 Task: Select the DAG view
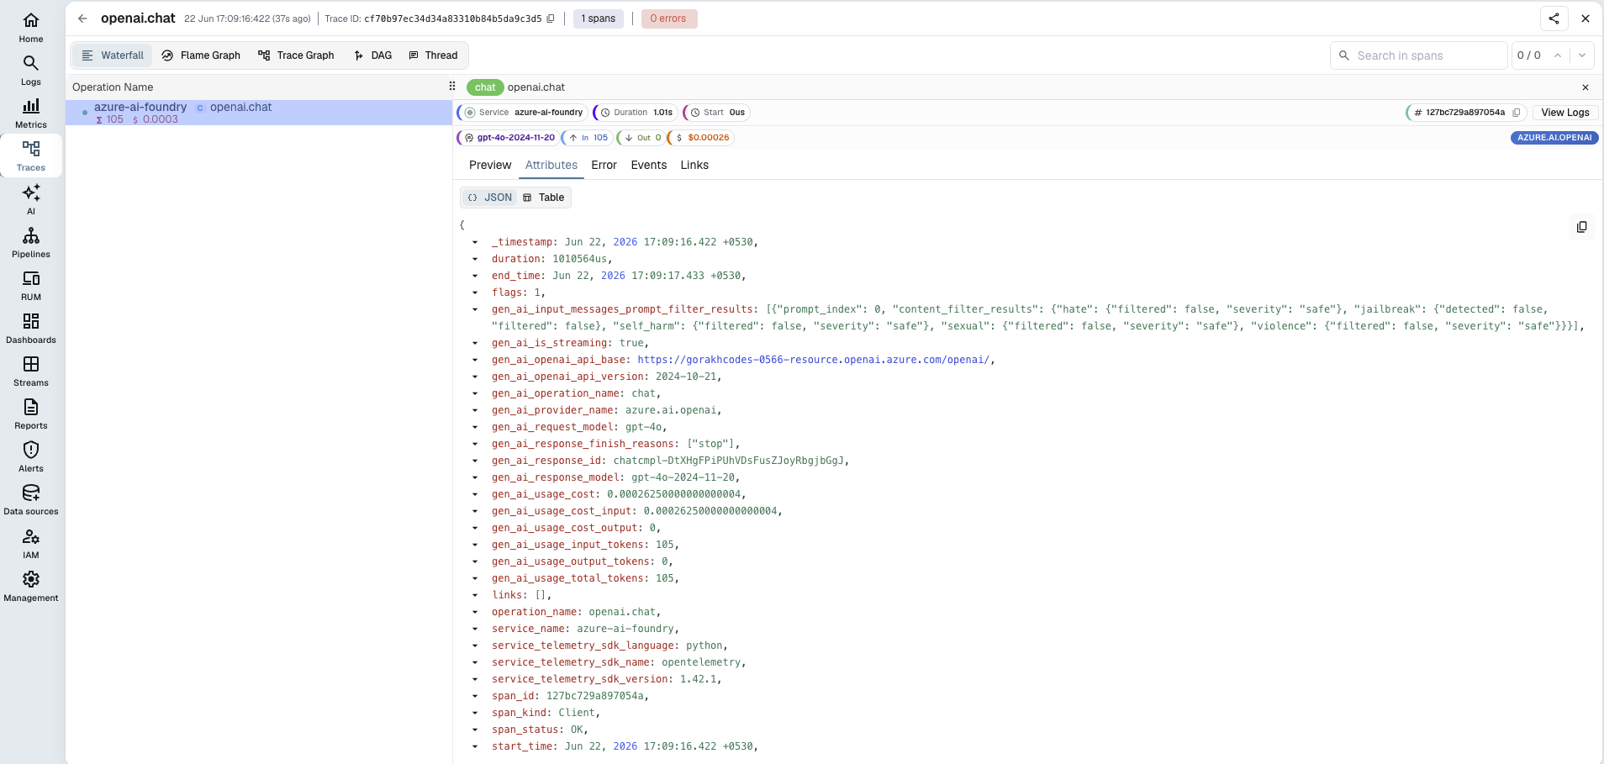[x=373, y=55]
